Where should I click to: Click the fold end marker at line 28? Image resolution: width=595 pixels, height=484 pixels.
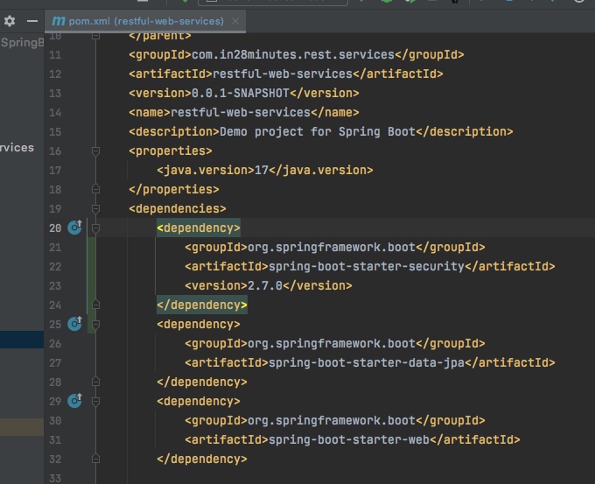coord(96,382)
